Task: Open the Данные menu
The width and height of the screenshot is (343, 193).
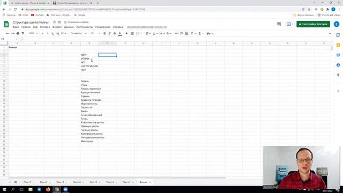Action: tap(69, 27)
